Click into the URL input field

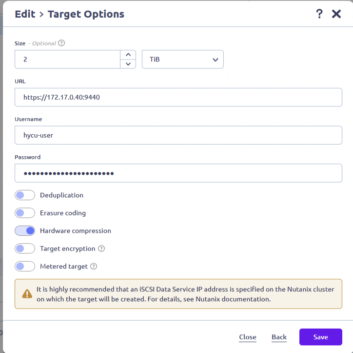click(x=178, y=97)
